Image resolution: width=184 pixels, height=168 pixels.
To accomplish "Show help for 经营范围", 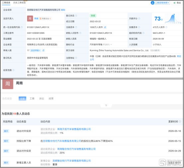I will [13, 70].
